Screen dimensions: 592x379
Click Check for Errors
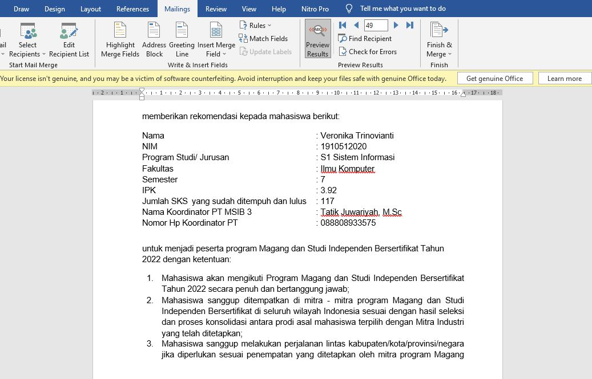pyautogui.click(x=367, y=52)
